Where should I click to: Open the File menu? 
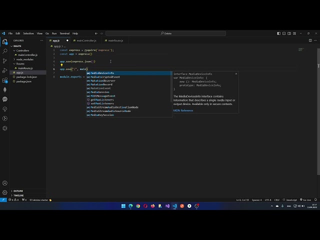click(x=10, y=33)
